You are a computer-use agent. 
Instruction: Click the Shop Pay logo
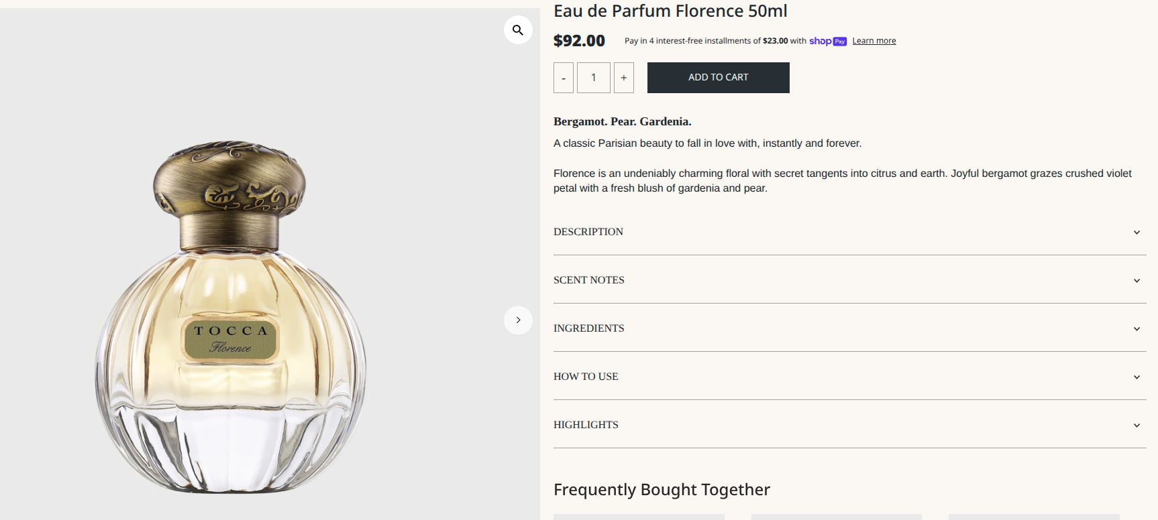[x=828, y=41]
